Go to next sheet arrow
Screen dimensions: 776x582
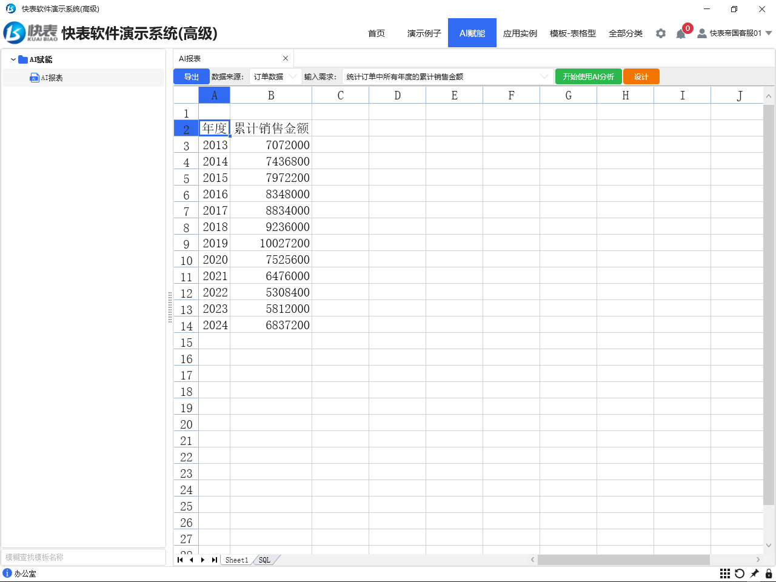[202, 560]
